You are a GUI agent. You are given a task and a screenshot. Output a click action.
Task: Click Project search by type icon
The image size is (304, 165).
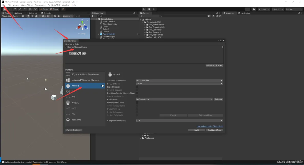[209, 16]
